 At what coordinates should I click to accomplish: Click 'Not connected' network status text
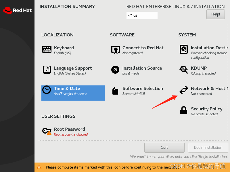pos(201,94)
